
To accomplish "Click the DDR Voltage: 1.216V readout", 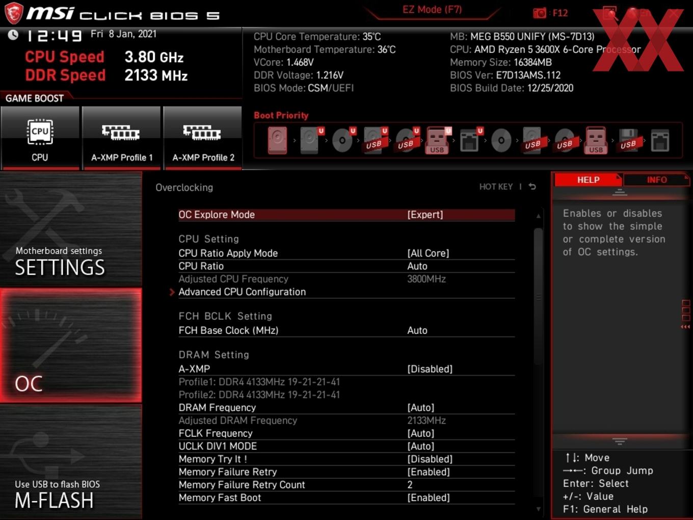I will (x=299, y=75).
